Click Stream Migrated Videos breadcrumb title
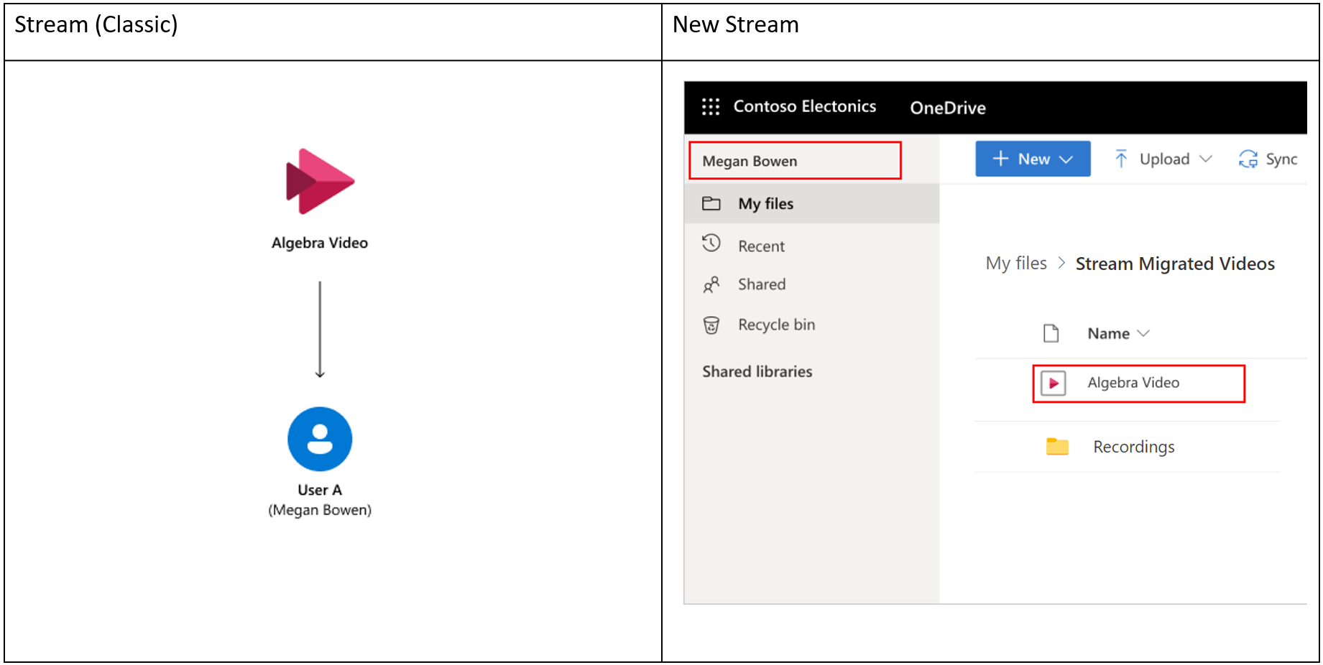The image size is (1323, 665). click(x=1175, y=264)
